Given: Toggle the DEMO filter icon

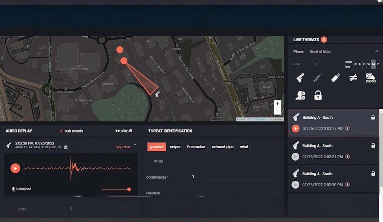Looking at the screenshot, I should click(x=371, y=78).
